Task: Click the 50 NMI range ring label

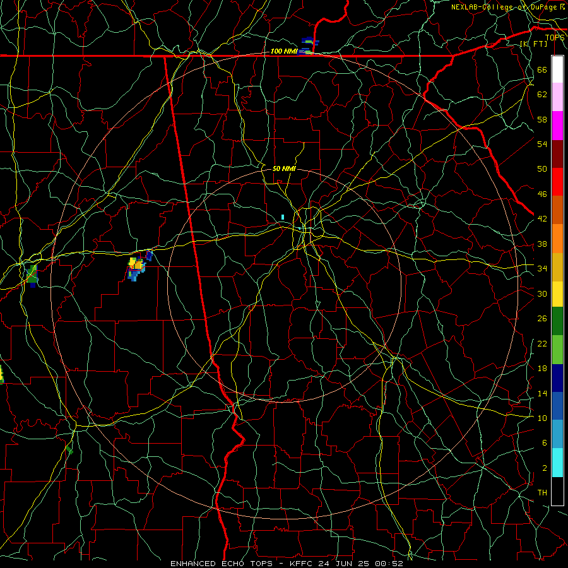Action: click(284, 169)
